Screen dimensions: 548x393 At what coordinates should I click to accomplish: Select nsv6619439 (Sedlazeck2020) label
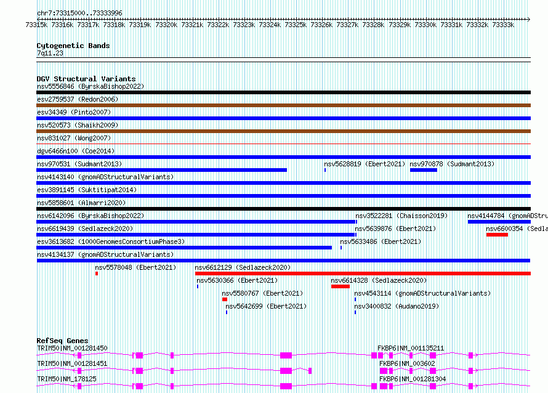(x=85, y=229)
